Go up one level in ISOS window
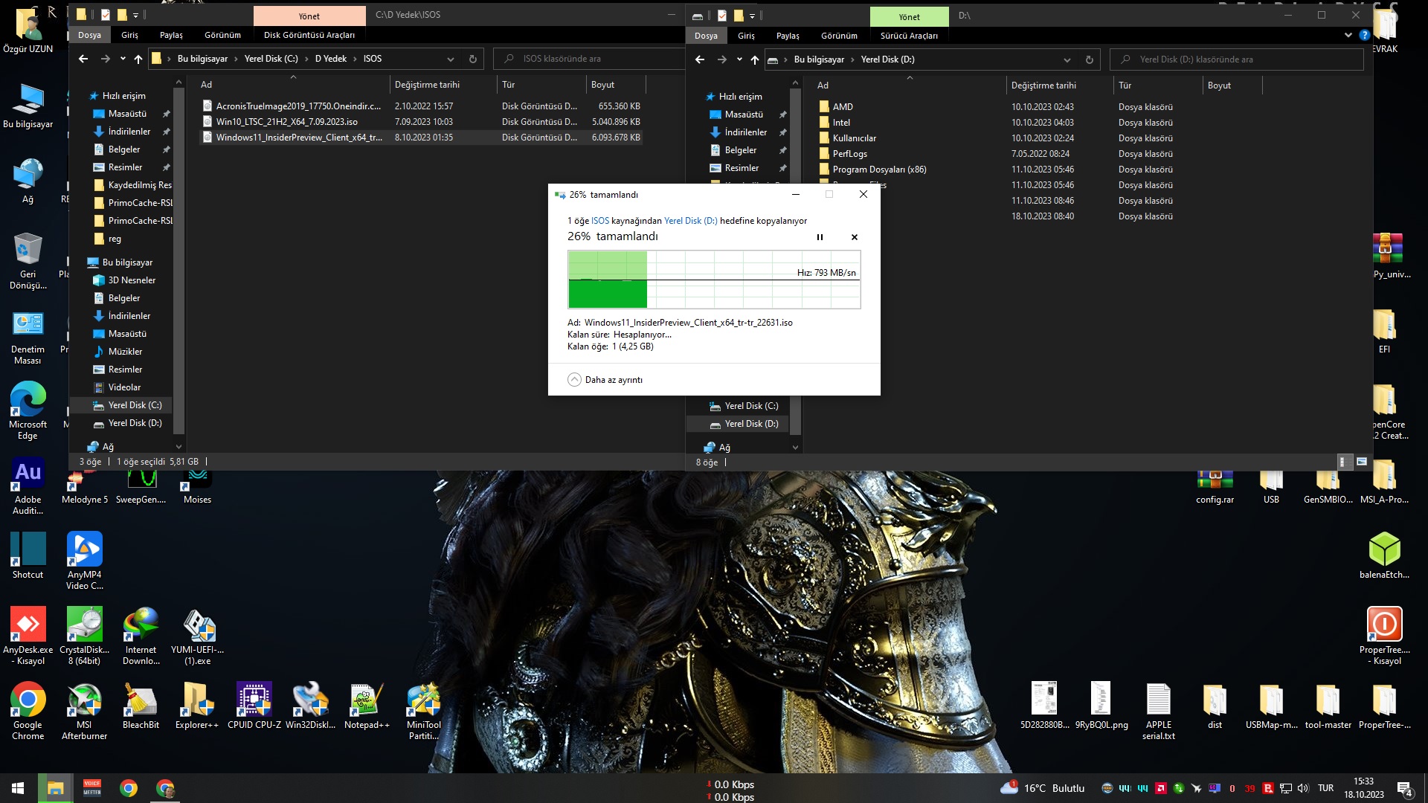This screenshot has width=1428, height=803. pos(138,59)
